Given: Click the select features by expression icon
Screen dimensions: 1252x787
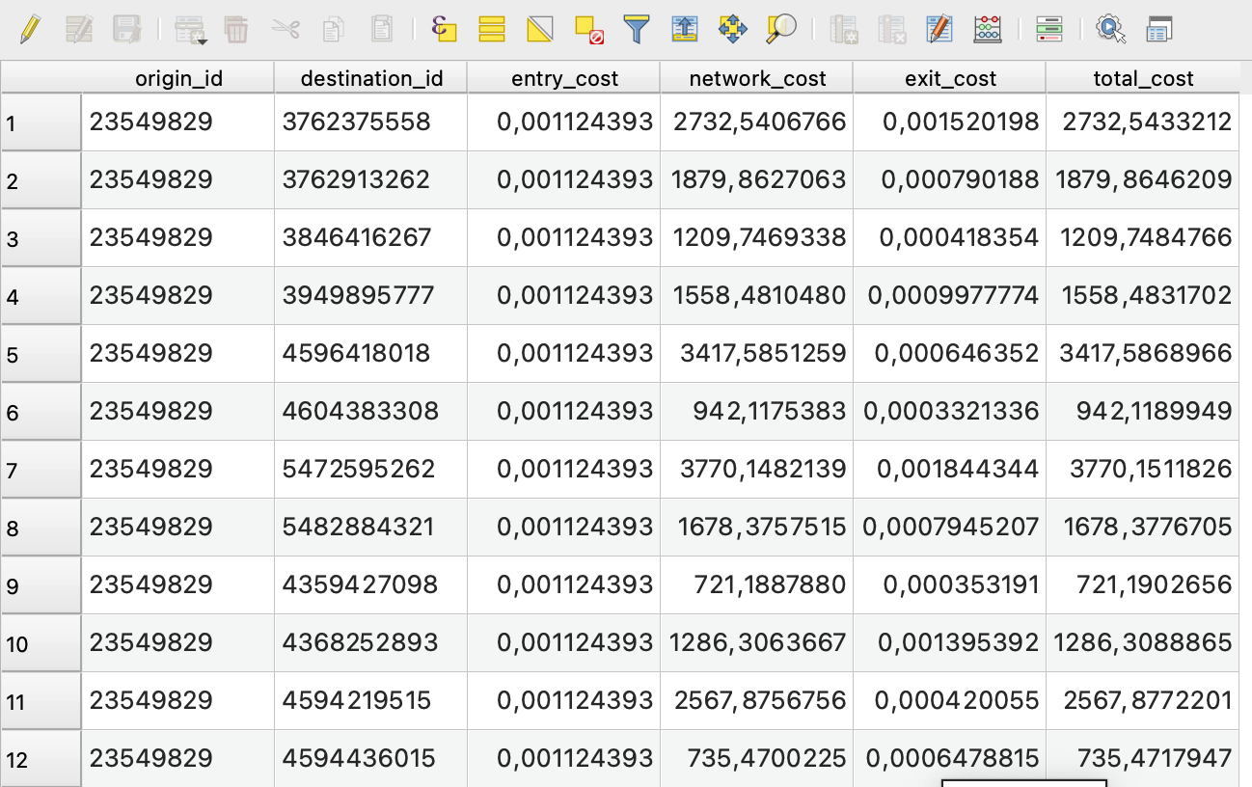Looking at the screenshot, I should point(444,30).
